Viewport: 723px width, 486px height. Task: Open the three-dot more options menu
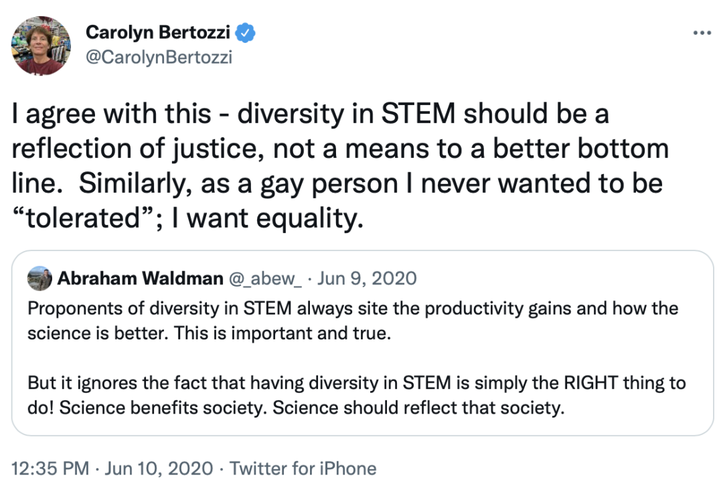pos(702,33)
